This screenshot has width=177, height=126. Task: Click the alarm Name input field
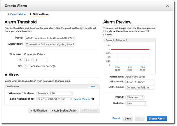[50, 38]
